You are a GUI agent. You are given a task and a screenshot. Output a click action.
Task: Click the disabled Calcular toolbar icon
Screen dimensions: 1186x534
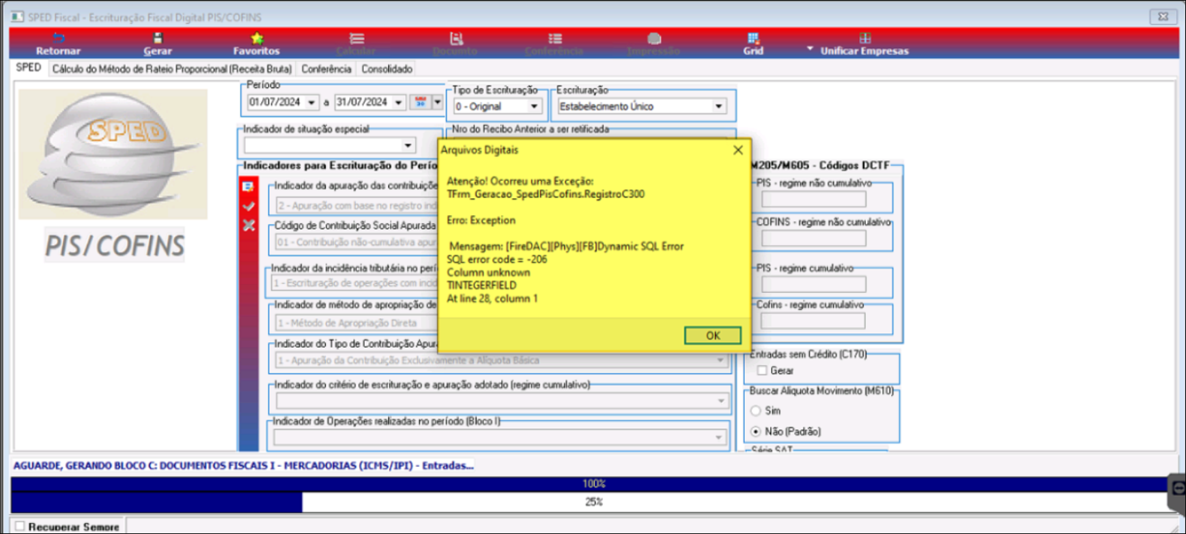tap(356, 38)
